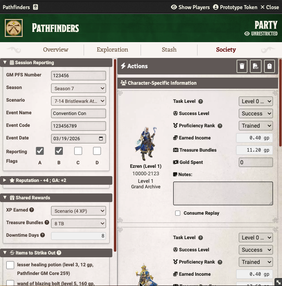This screenshot has height=286, width=282.
Task: Click Ezren's Notes sticky note icon
Action: [x=175, y=175]
